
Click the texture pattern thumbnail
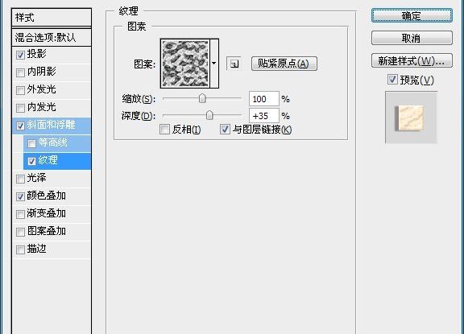pos(185,64)
